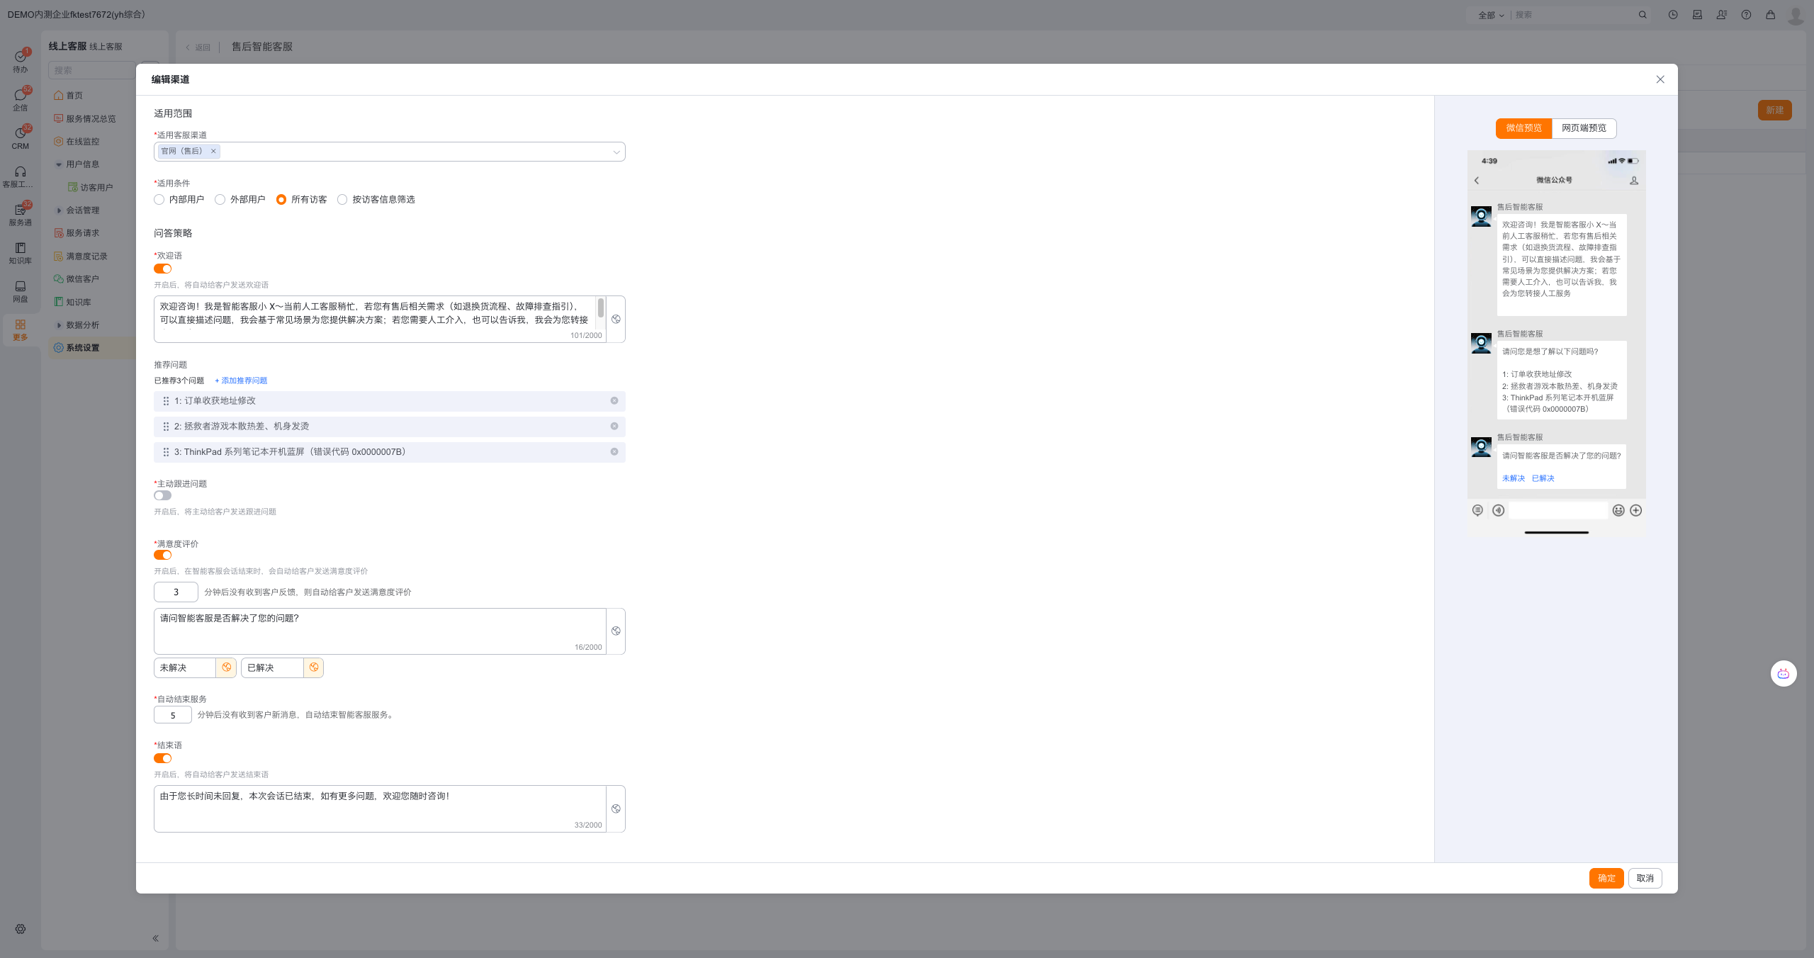Click the 添加推荐问题 link

241,381
